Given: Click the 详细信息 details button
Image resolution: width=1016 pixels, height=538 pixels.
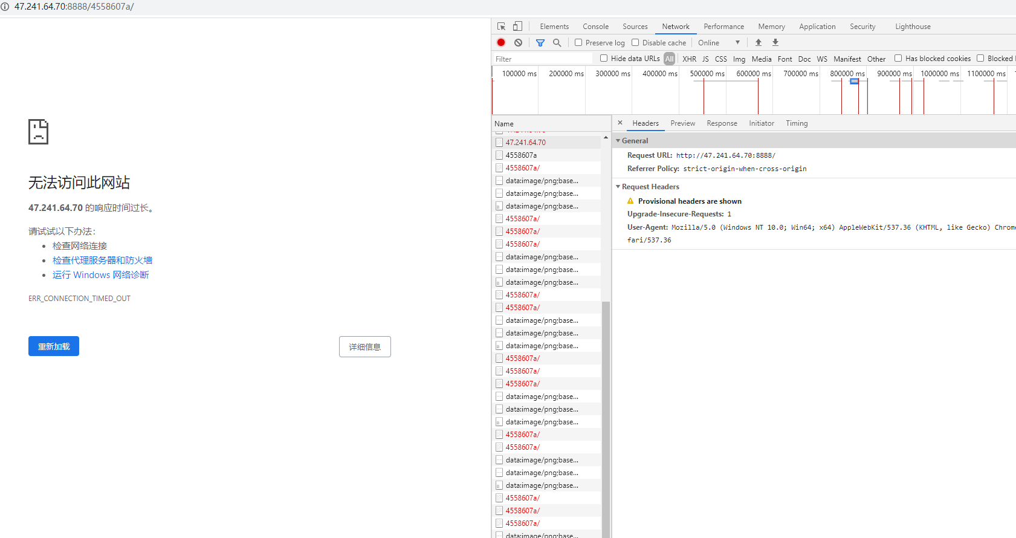Looking at the screenshot, I should tap(365, 347).
